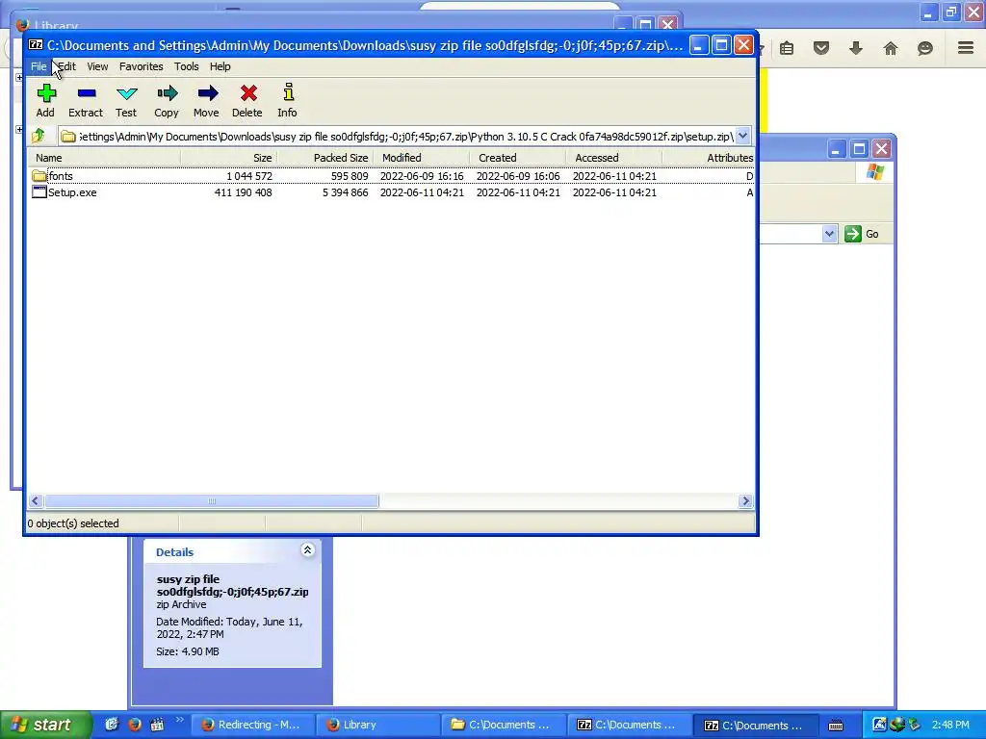The width and height of the screenshot is (986, 739).
Task: Run the Test archive tool
Action: 126,93
